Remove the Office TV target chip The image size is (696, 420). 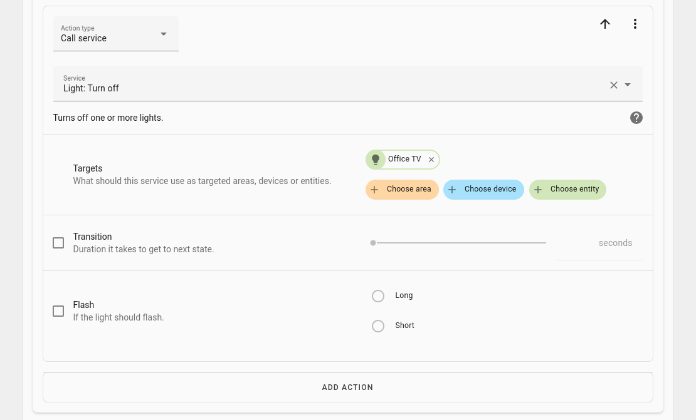[x=431, y=160]
